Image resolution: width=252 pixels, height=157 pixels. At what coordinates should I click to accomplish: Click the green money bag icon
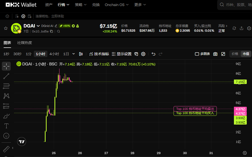tap(77, 26)
